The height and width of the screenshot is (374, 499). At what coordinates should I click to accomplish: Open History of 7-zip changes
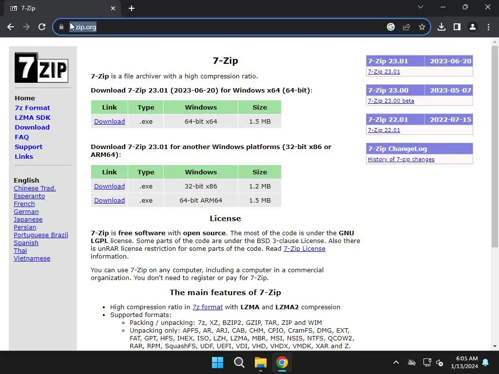coord(401,160)
